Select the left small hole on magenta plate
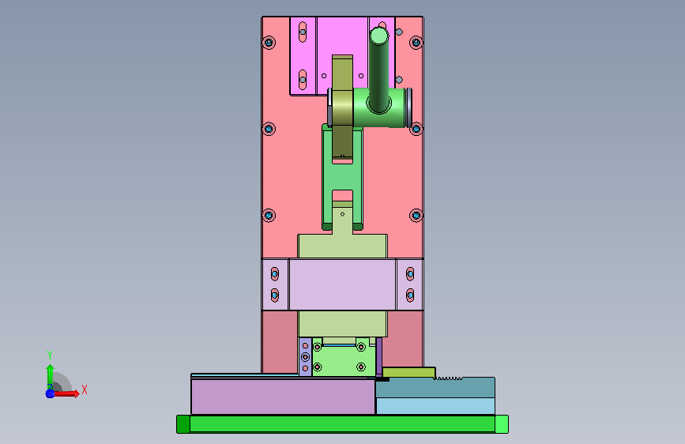 324,76
